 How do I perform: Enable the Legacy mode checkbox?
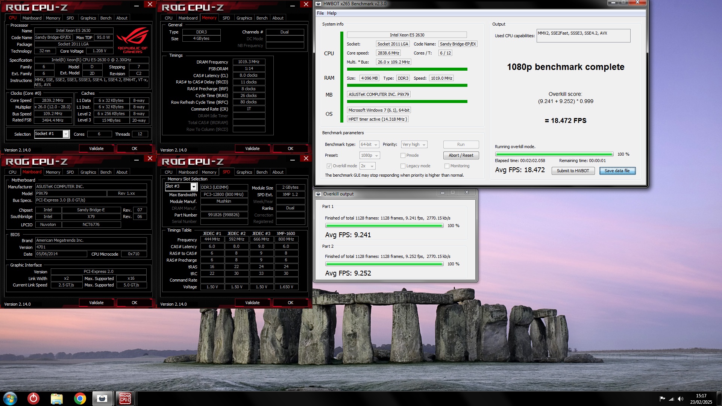tap(403, 166)
